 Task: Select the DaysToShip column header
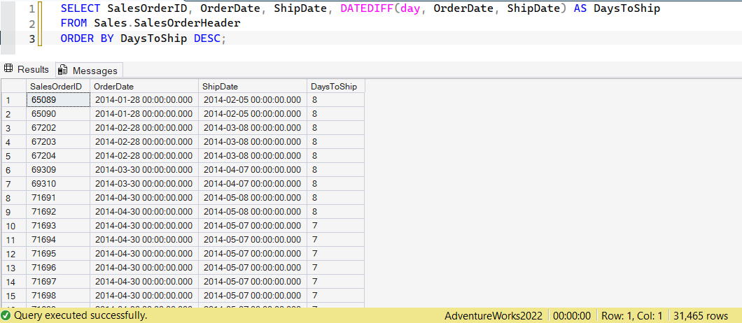[335, 86]
